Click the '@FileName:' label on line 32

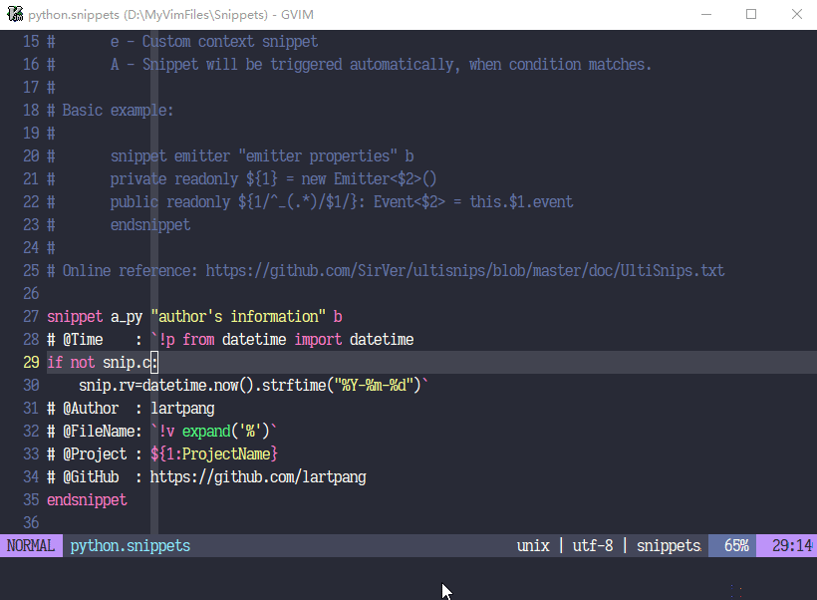click(102, 432)
